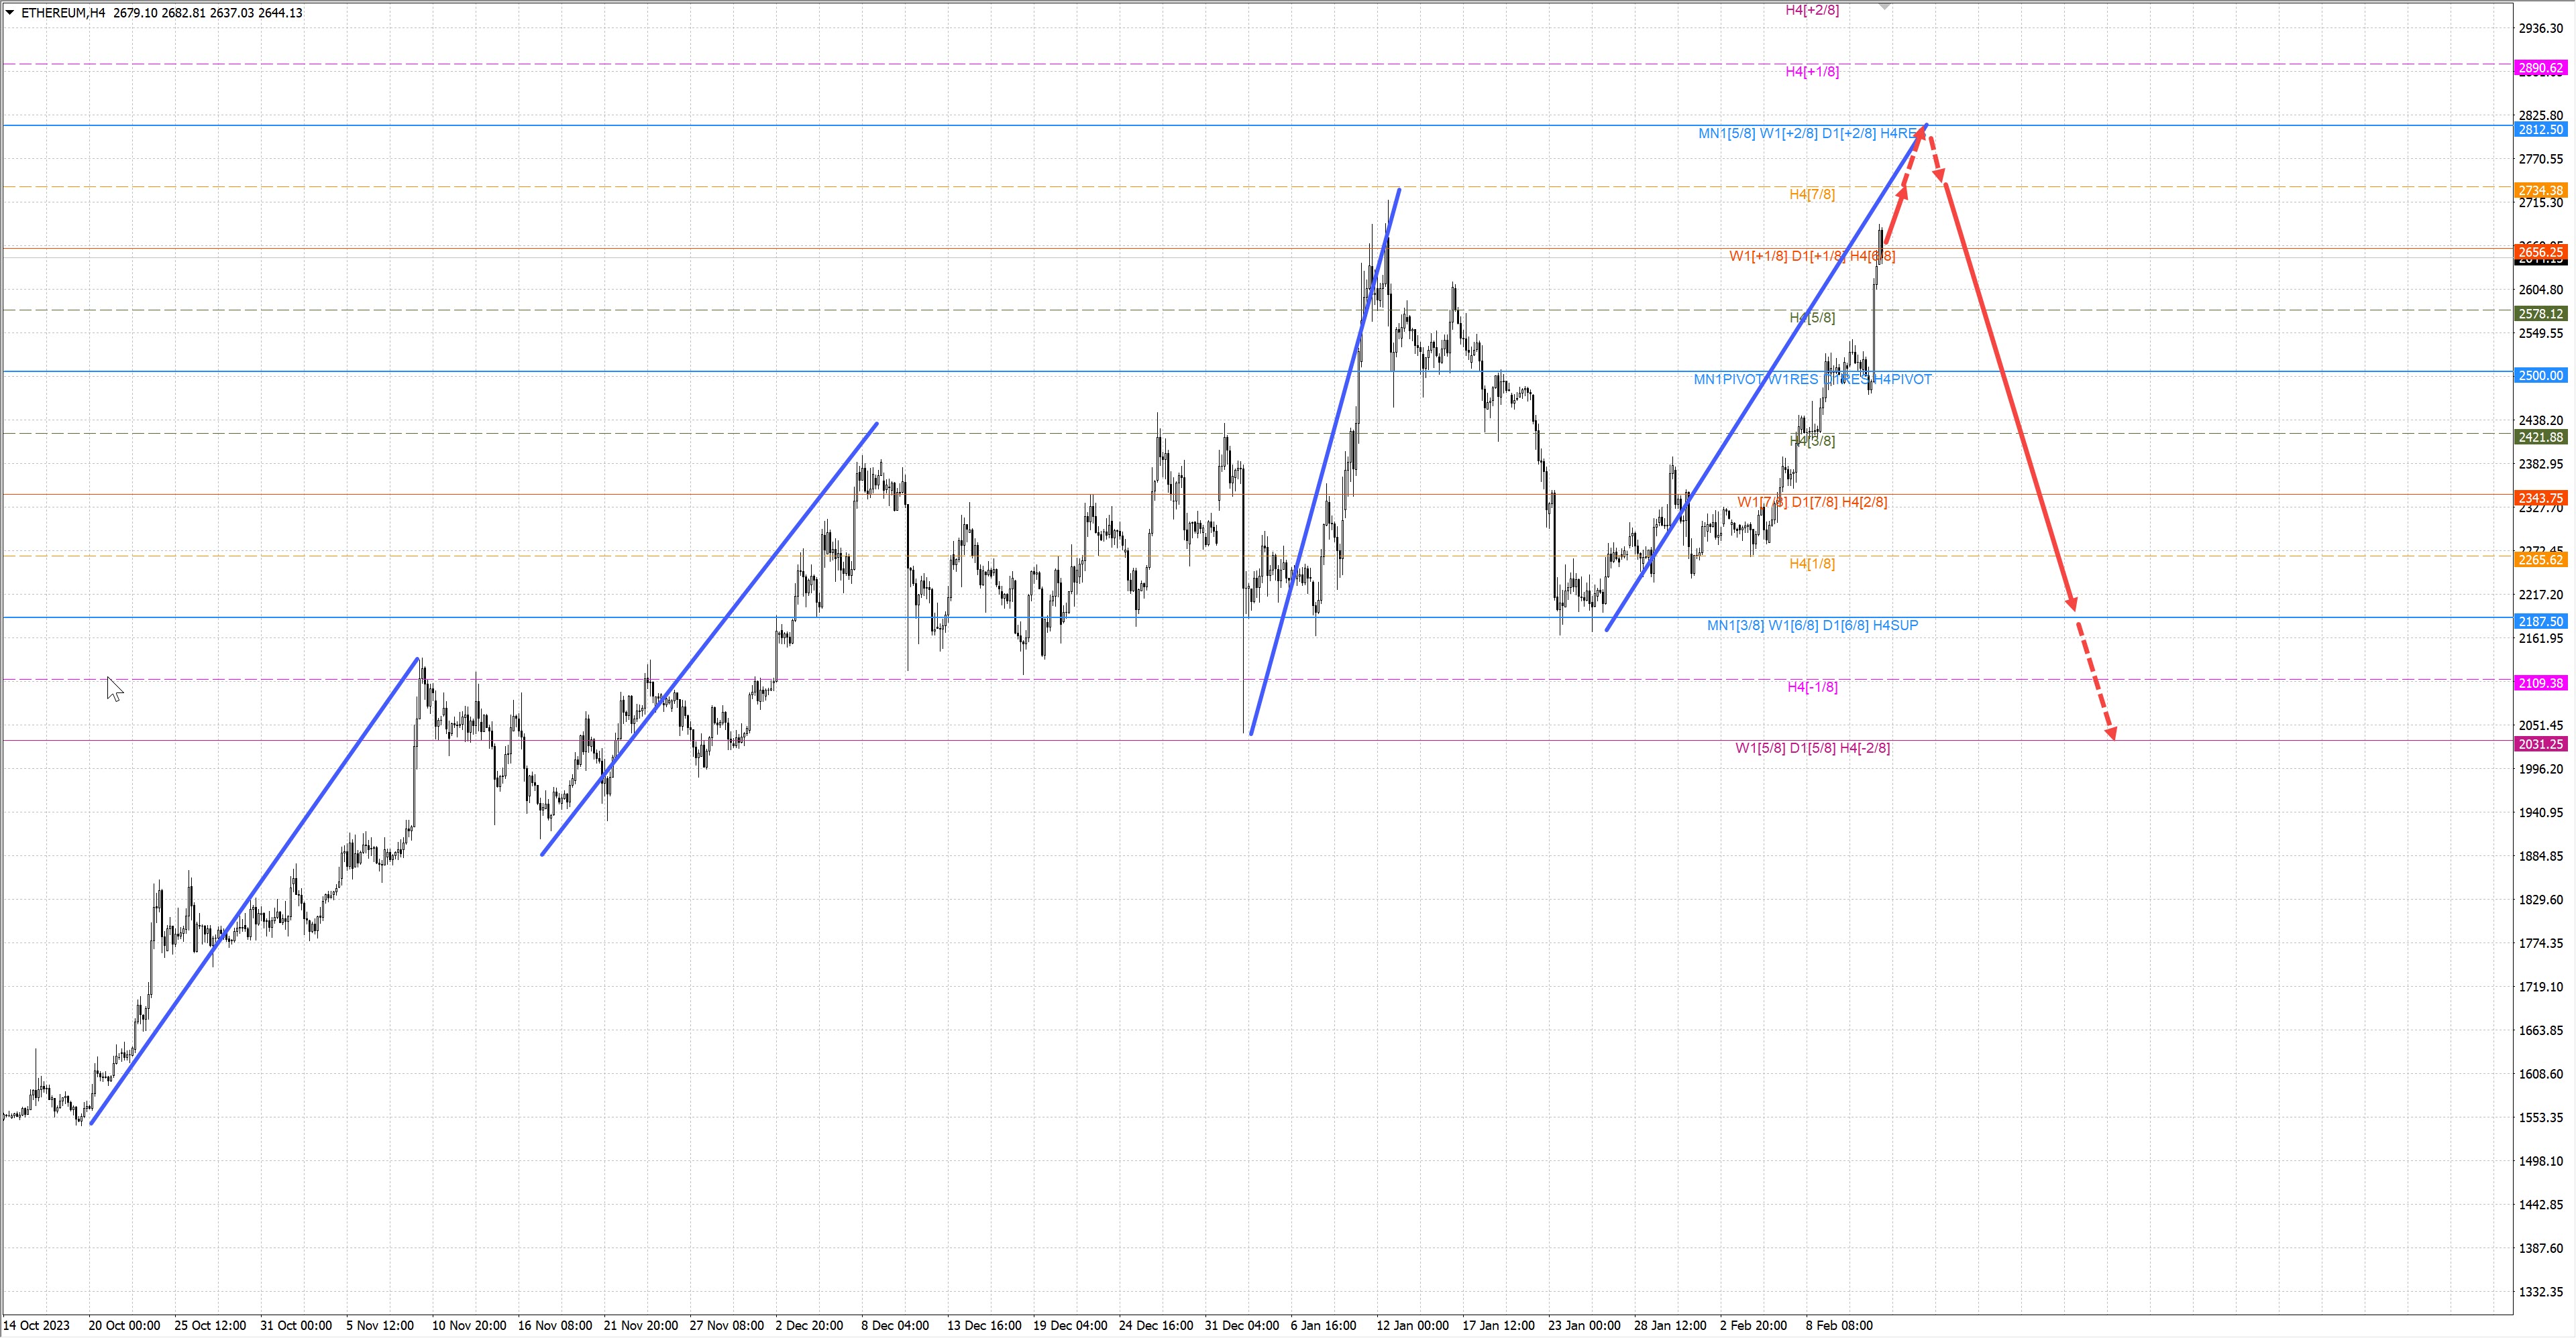Click the 12 Jan 00:00 time axis label
Image resolution: width=2576 pixels, height=1338 pixels.
point(1412,1326)
